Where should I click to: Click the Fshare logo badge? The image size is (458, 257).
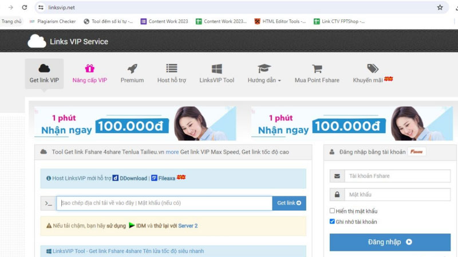(x=417, y=152)
